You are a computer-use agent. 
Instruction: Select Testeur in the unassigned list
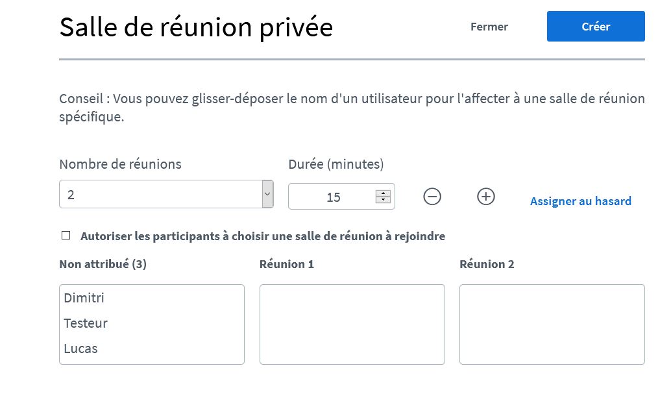pyautogui.click(x=86, y=323)
